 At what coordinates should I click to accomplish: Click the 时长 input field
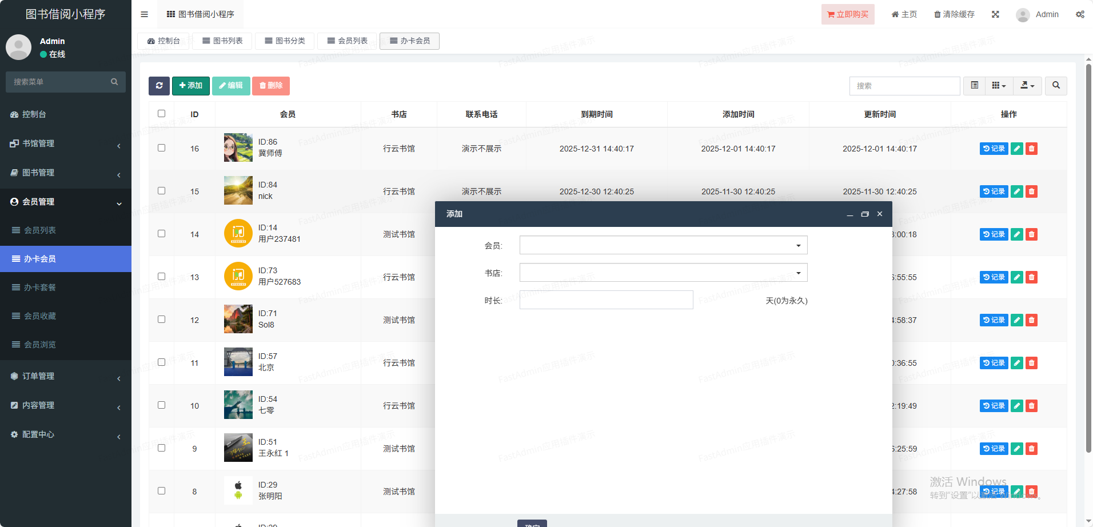[606, 300]
